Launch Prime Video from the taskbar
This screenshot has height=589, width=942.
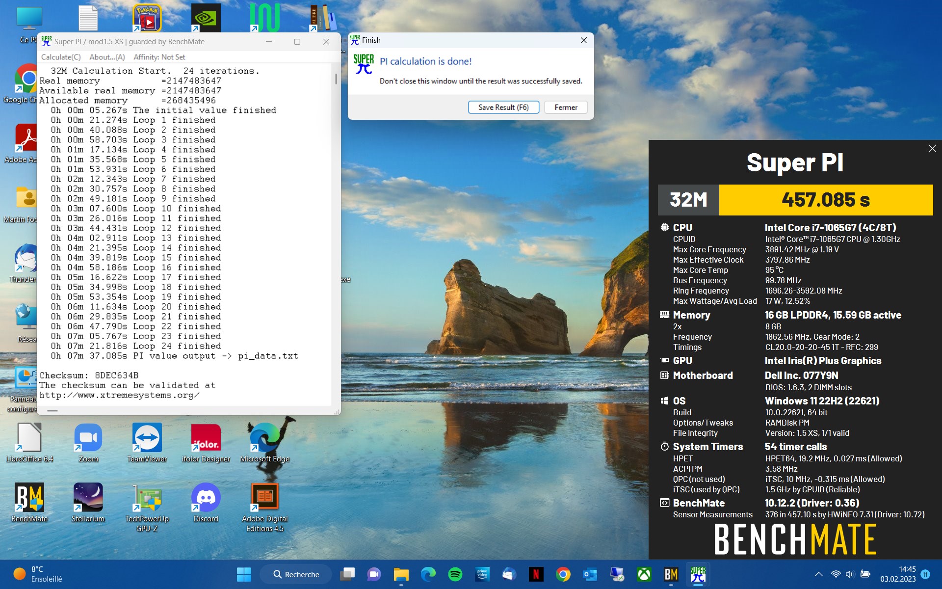click(482, 574)
